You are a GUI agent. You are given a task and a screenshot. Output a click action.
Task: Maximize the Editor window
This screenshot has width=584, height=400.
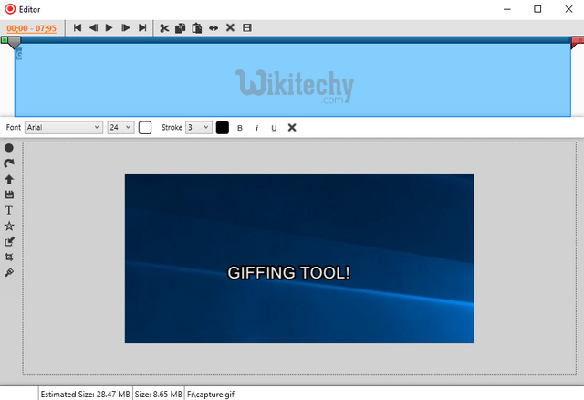point(537,9)
